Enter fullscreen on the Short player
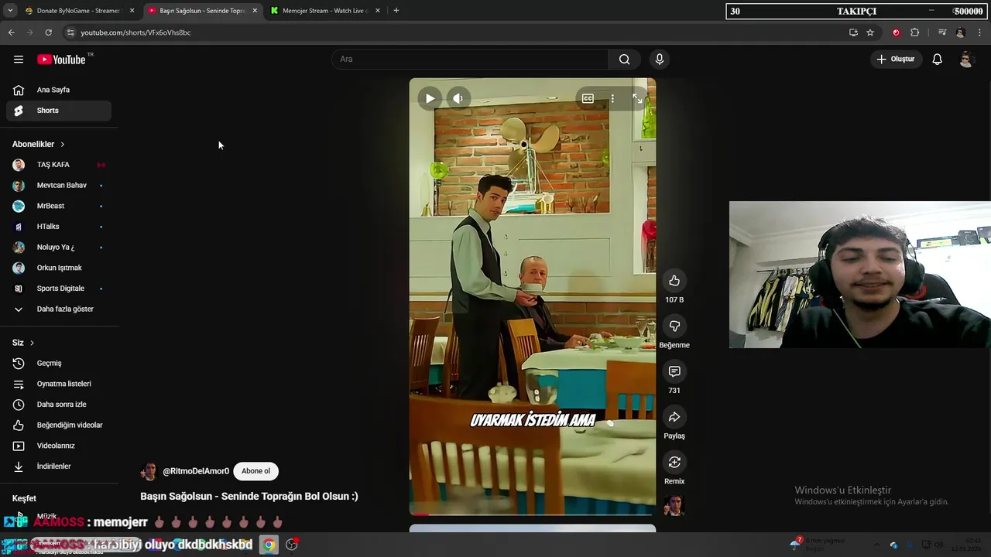The image size is (991, 557). (637, 98)
